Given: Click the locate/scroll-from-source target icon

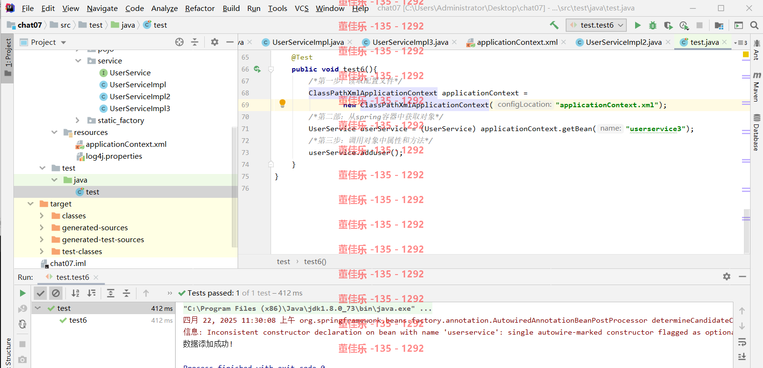Looking at the screenshot, I should (179, 42).
